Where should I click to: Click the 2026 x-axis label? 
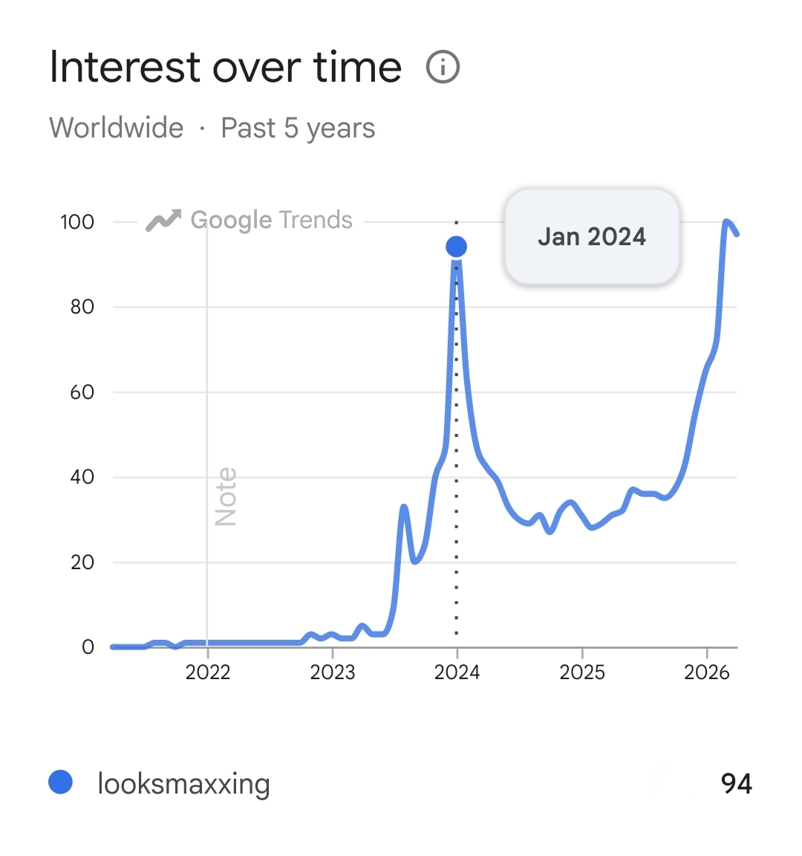707,672
